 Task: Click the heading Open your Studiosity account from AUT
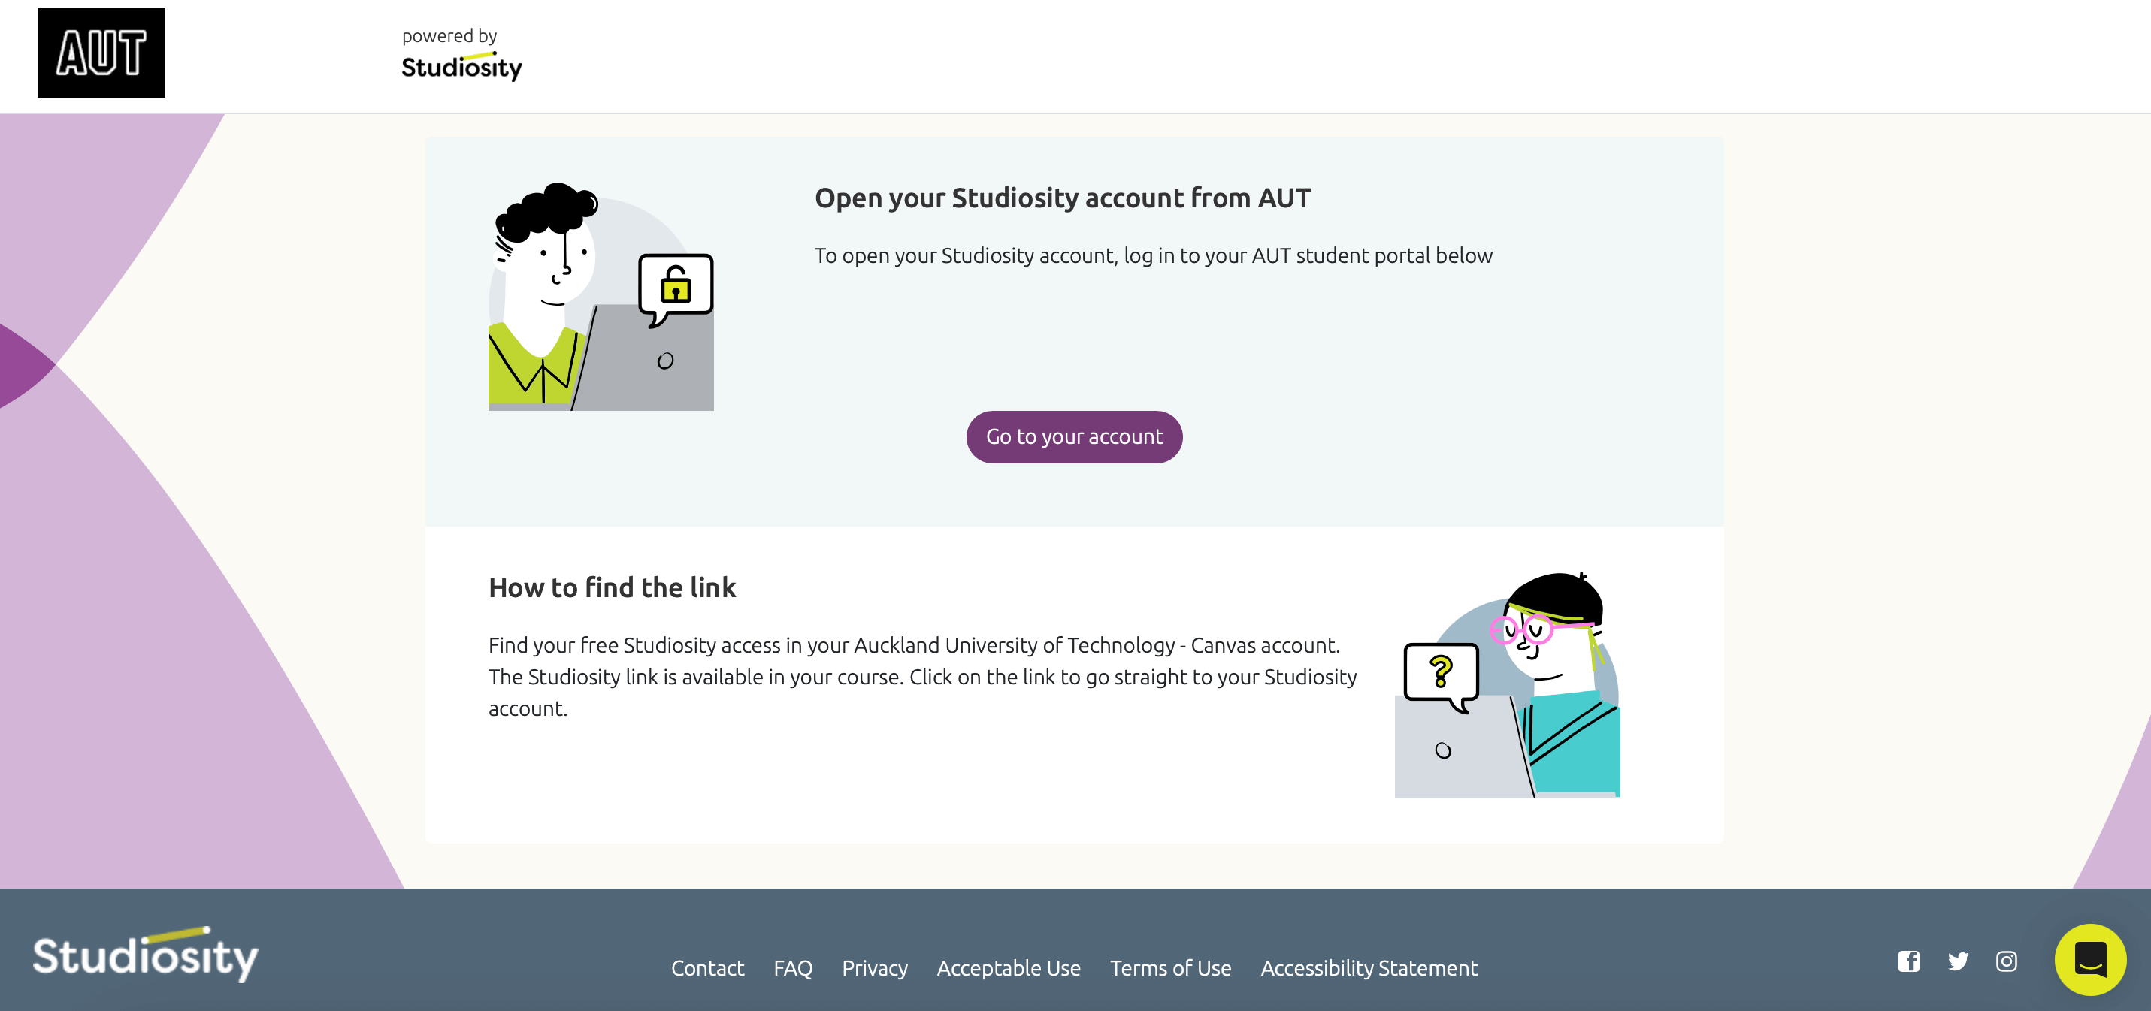(1062, 198)
